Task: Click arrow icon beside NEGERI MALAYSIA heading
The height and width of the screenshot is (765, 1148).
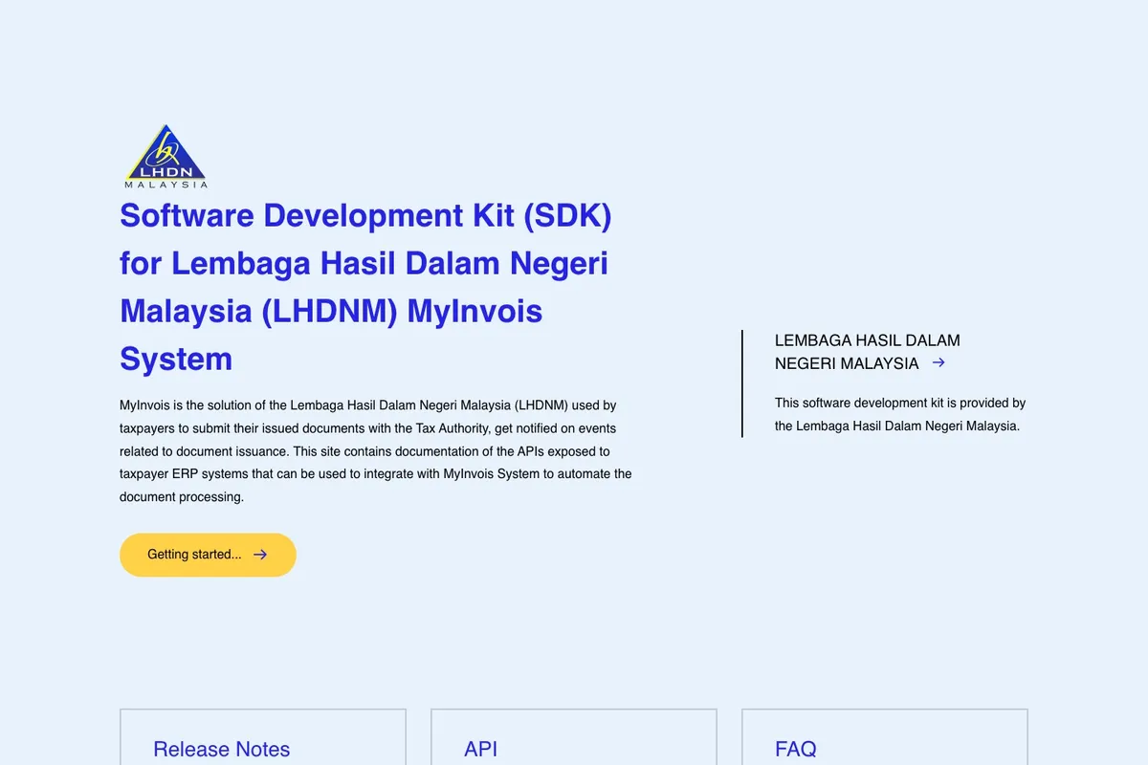Action: (x=938, y=362)
